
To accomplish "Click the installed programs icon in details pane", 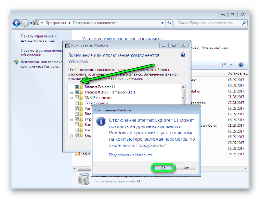I will [84, 179].
